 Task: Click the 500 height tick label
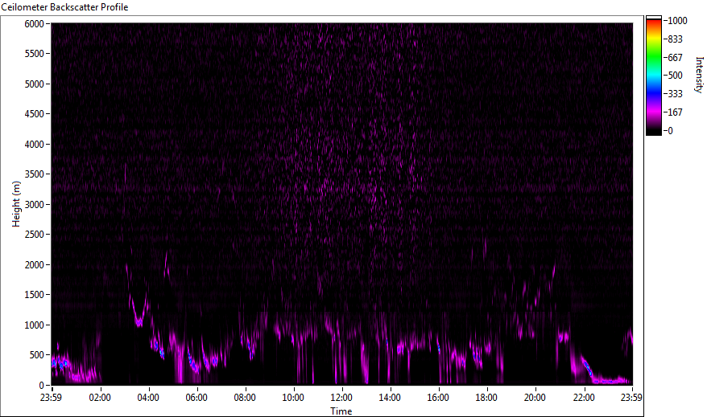tap(37, 355)
